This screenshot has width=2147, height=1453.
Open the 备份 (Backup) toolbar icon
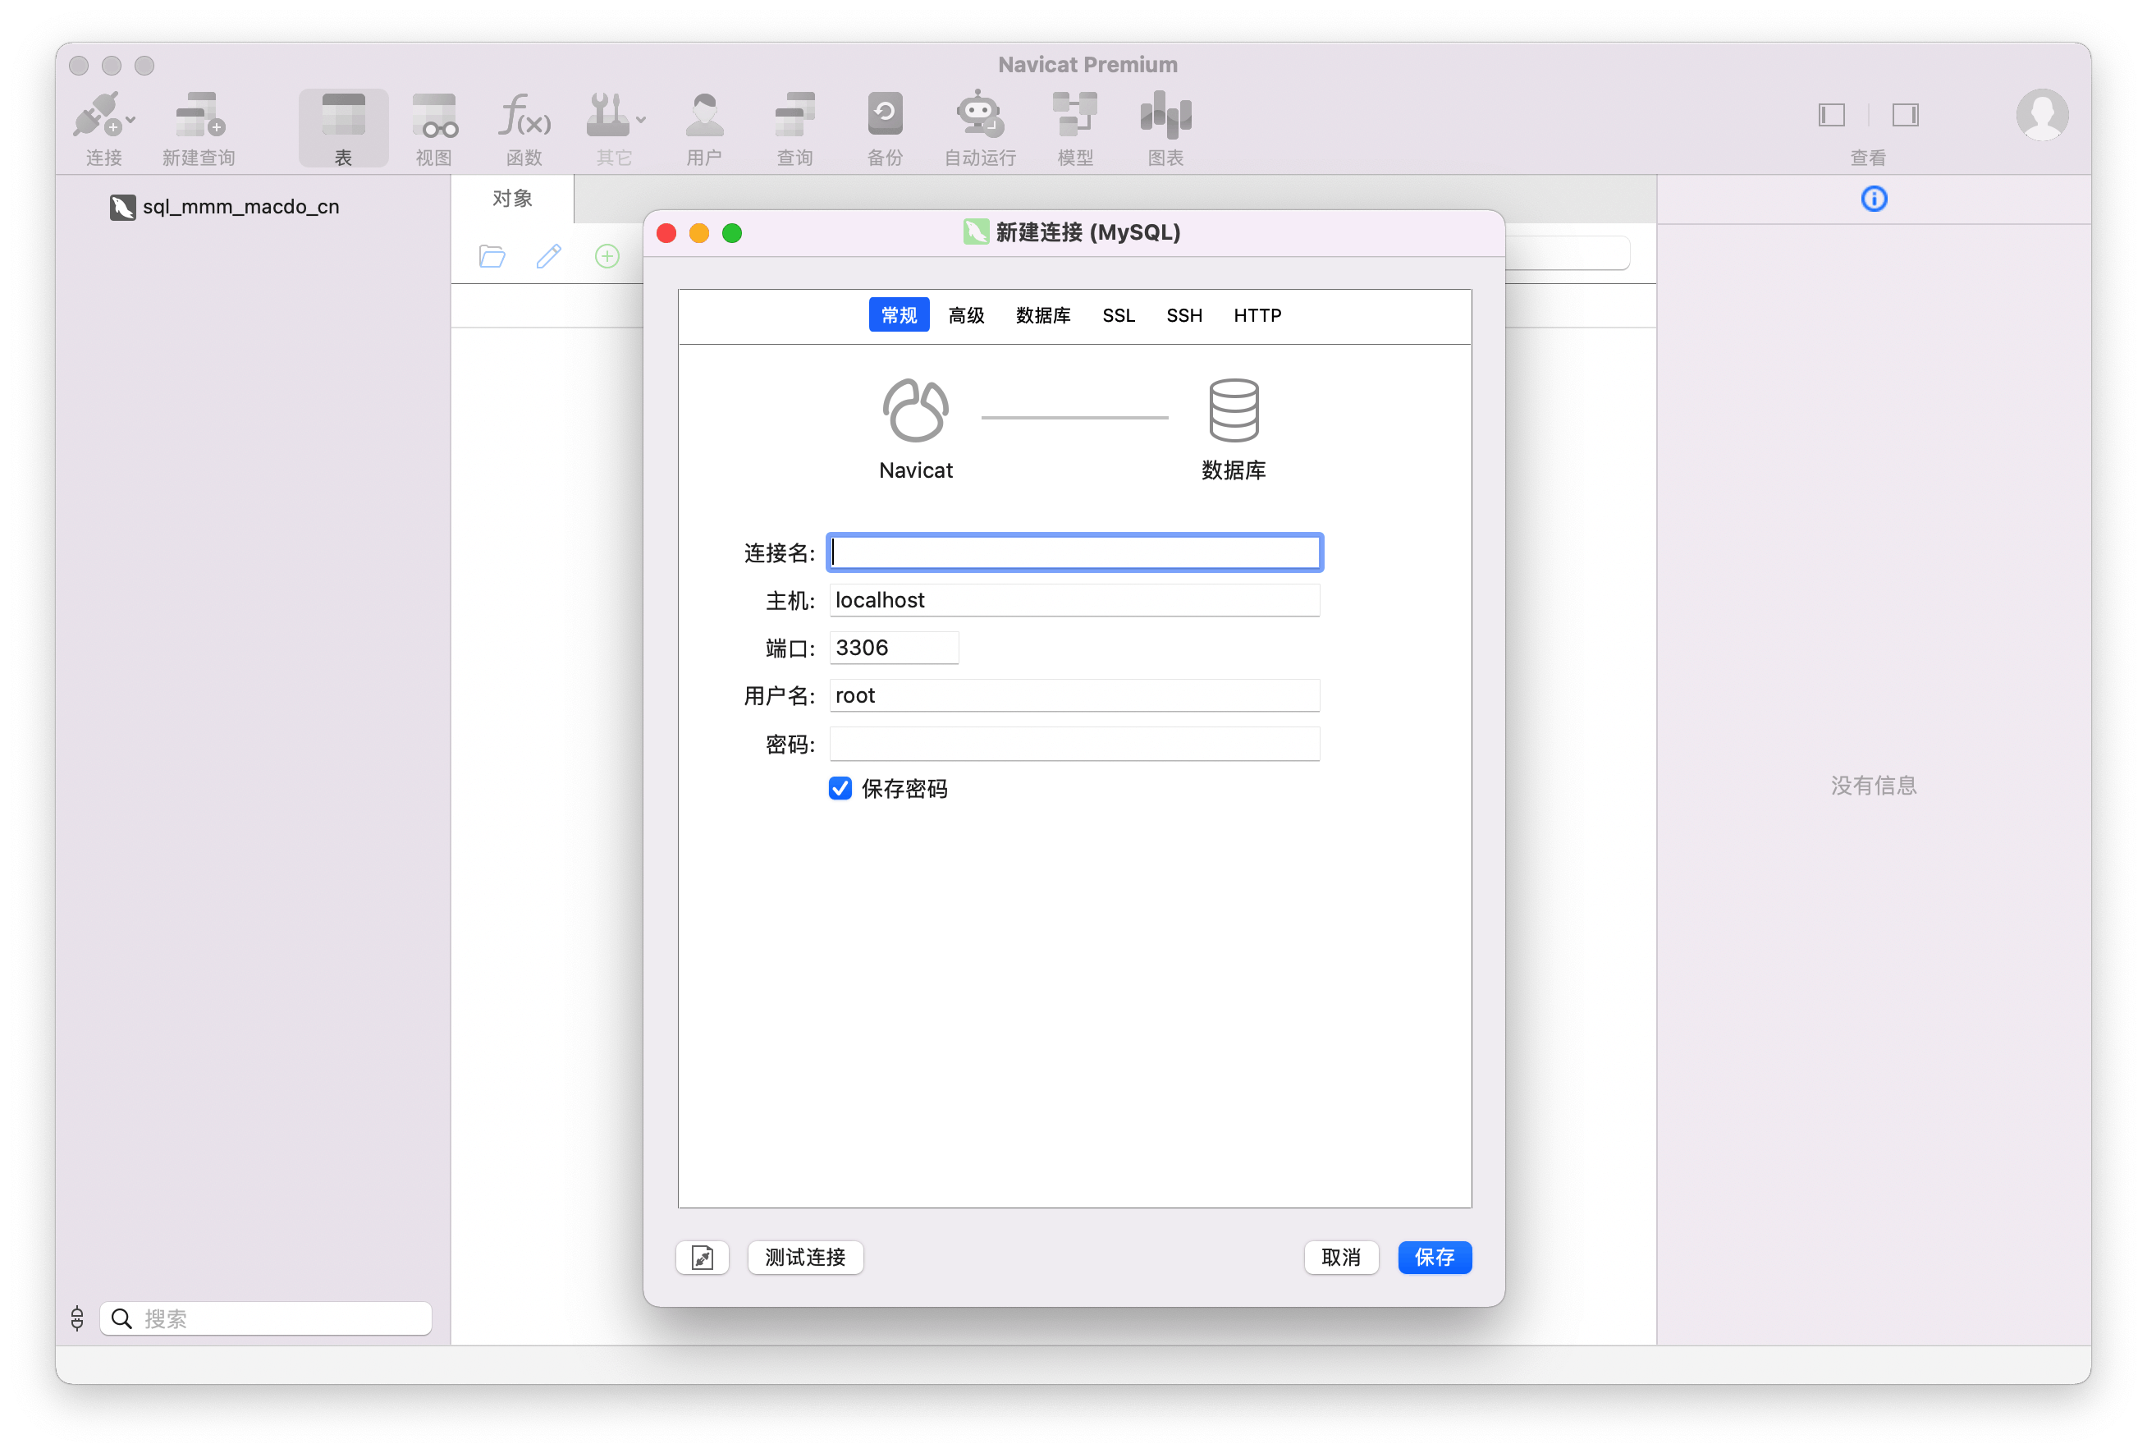click(885, 115)
